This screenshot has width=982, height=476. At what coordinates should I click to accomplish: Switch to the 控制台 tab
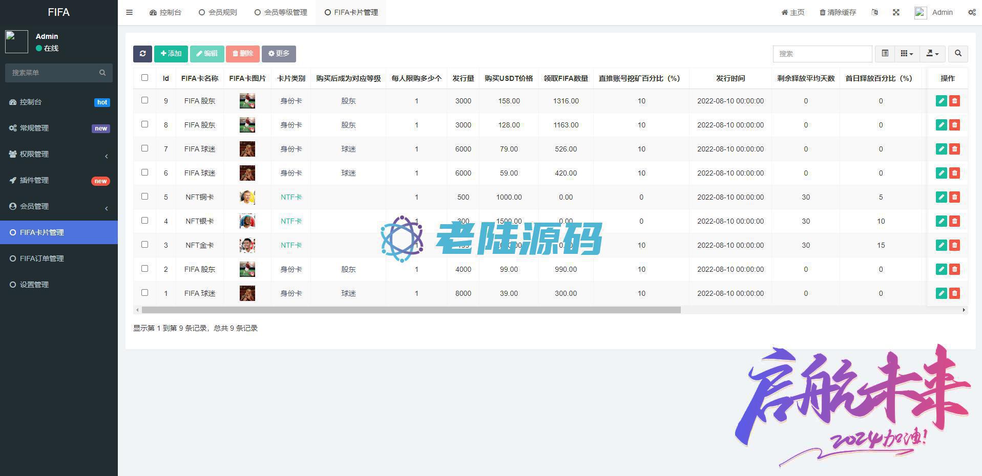165,12
